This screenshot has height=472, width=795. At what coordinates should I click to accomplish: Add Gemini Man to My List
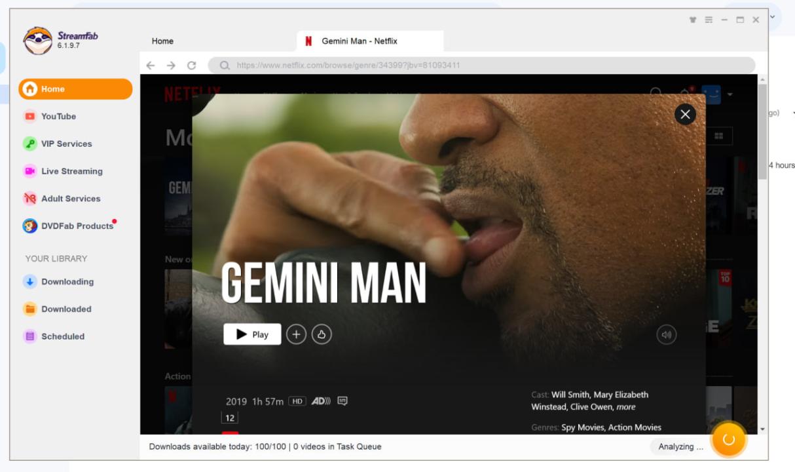[296, 334]
